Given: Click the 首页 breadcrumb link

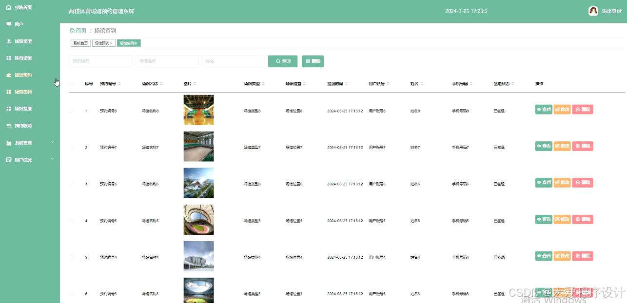Looking at the screenshot, I should coord(78,30).
